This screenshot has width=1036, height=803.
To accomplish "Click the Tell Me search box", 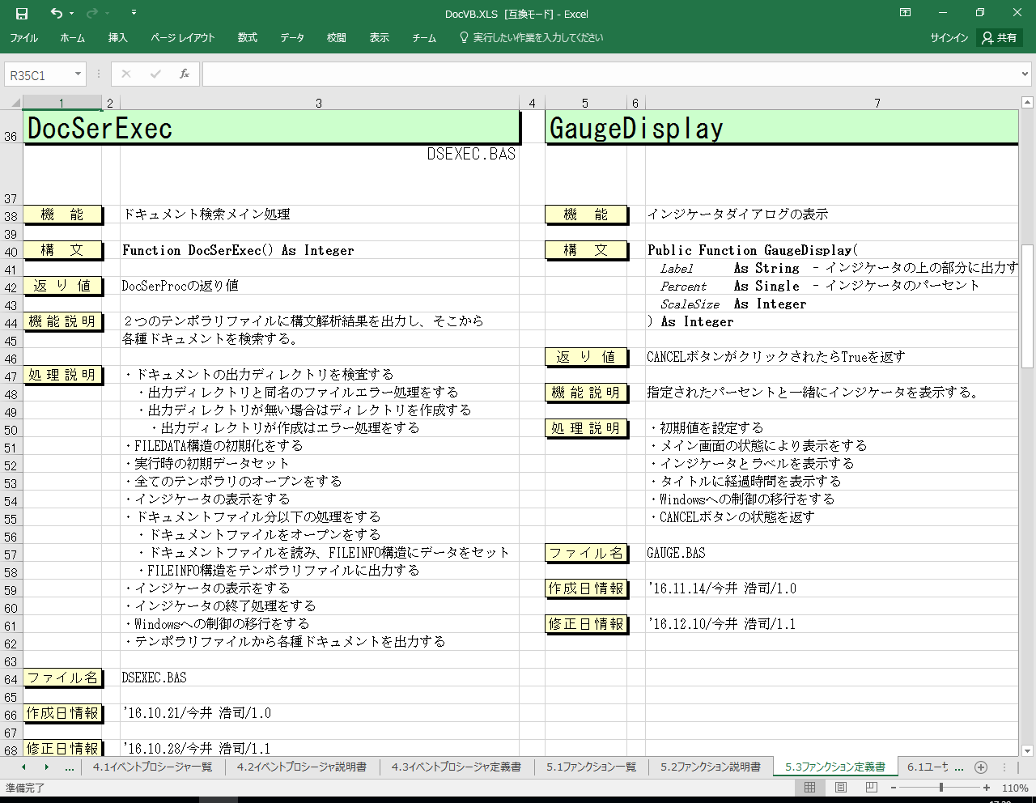I will (x=531, y=38).
